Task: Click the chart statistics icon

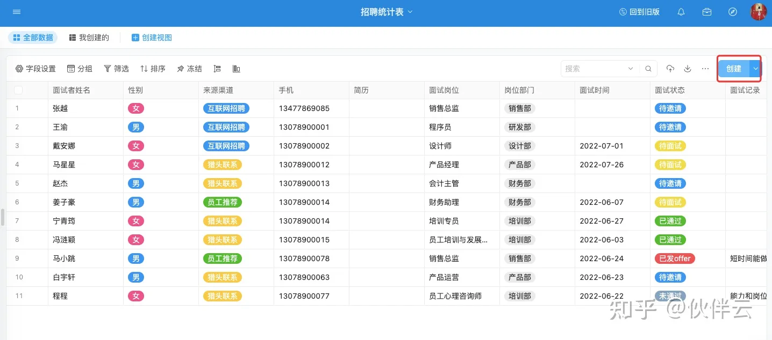Action: 236,69
